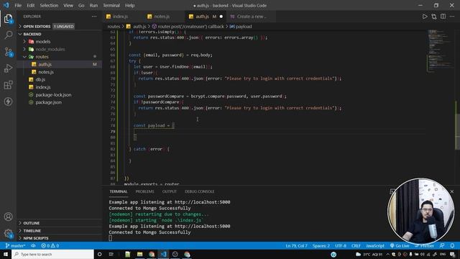Close the terminal panel
Image resolution: width=460 pixels, height=259 pixels.
pos(452,191)
